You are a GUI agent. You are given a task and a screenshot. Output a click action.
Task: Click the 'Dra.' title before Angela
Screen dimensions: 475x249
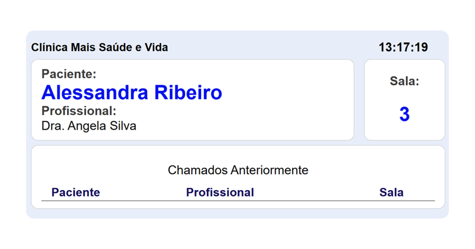pos(52,126)
